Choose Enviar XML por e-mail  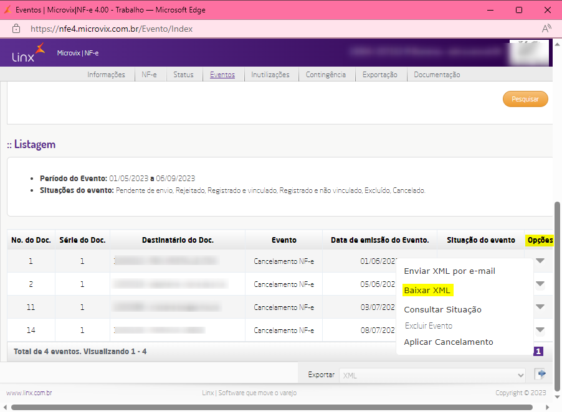click(449, 271)
